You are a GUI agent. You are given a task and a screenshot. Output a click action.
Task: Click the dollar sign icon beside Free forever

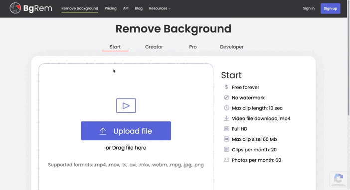pos(226,87)
